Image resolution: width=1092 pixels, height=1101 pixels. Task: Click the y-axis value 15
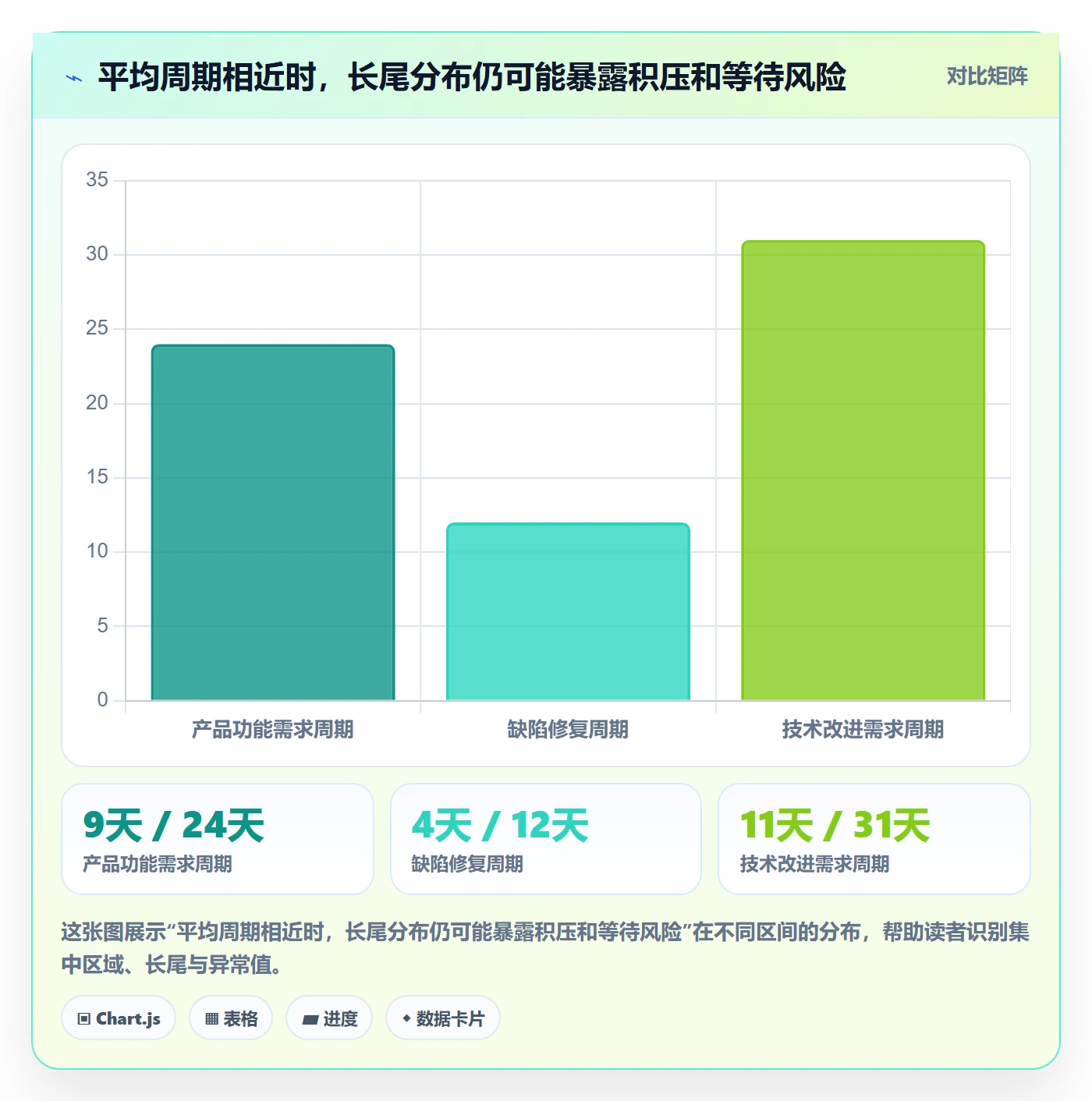coord(97,477)
